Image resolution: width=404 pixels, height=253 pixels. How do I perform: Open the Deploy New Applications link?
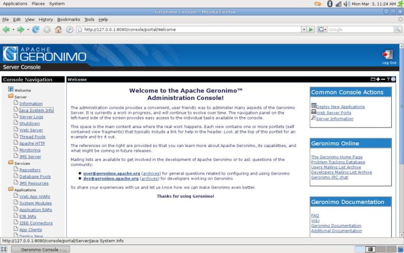tap(340, 106)
